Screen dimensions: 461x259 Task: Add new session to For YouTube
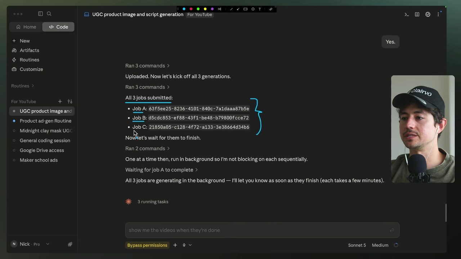pos(60,101)
